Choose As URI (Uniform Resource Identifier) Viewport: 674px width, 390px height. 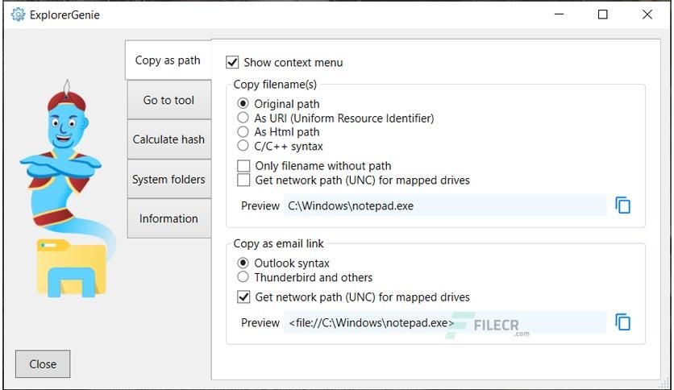pyautogui.click(x=243, y=118)
